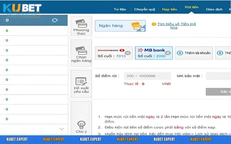Viewport: 231px width, 144px height.
Task: Click the orange info icon beside Tìm hiểu
Action: (154, 24)
